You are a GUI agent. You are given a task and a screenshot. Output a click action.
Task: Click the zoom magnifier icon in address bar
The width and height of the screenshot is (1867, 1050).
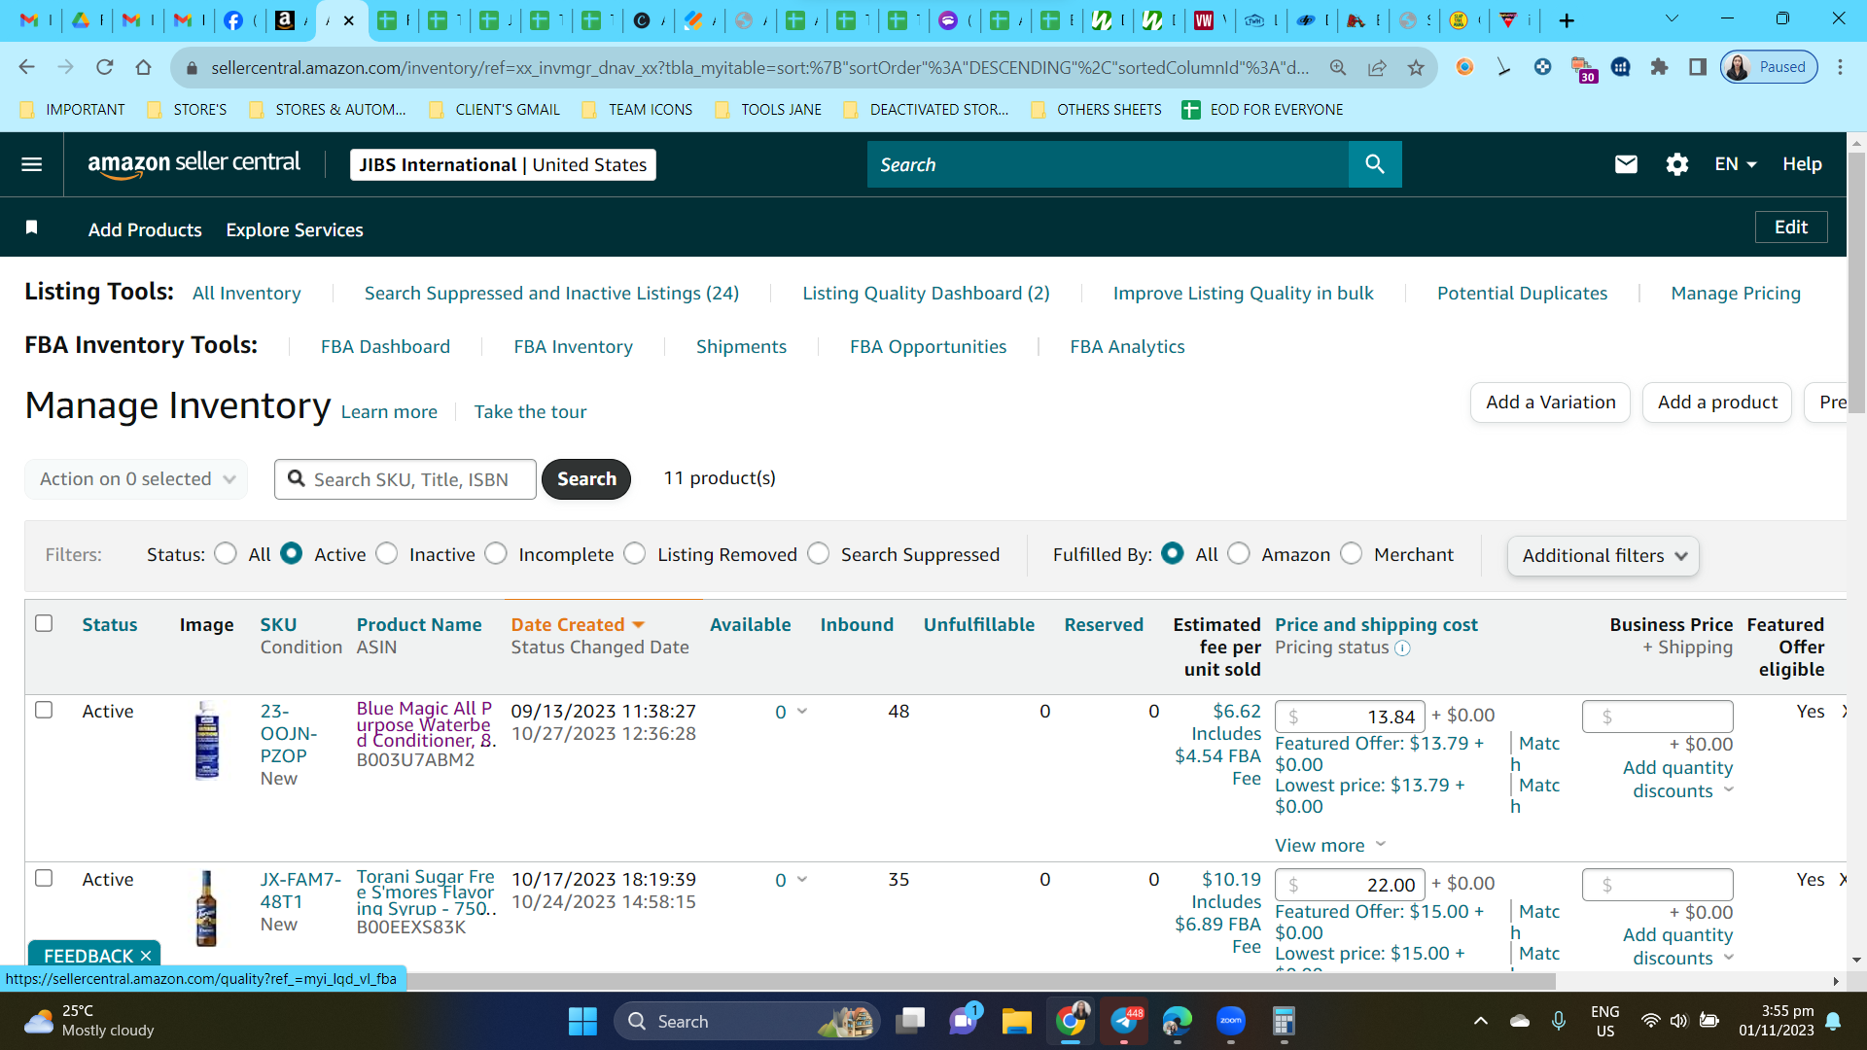[x=1338, y=67]
